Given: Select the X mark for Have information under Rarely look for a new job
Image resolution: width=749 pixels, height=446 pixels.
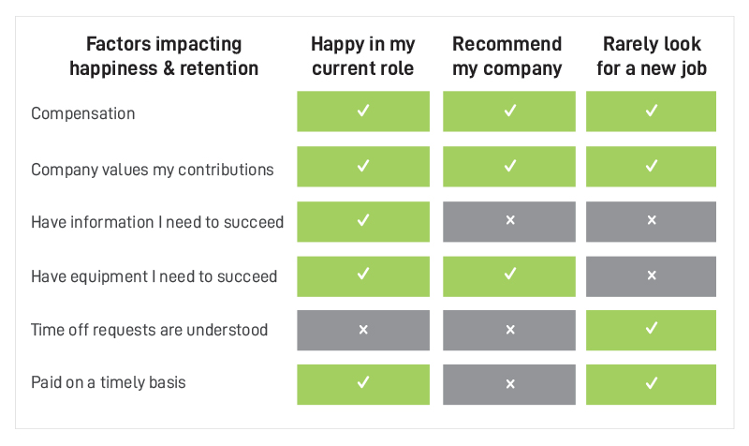Looking at the screenshot, I should pyautogui.click(x=652, y=220).
